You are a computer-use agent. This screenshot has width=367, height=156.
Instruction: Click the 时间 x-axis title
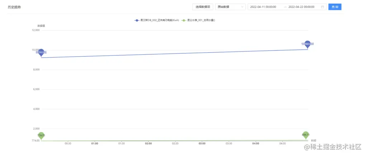coord(314,141)
